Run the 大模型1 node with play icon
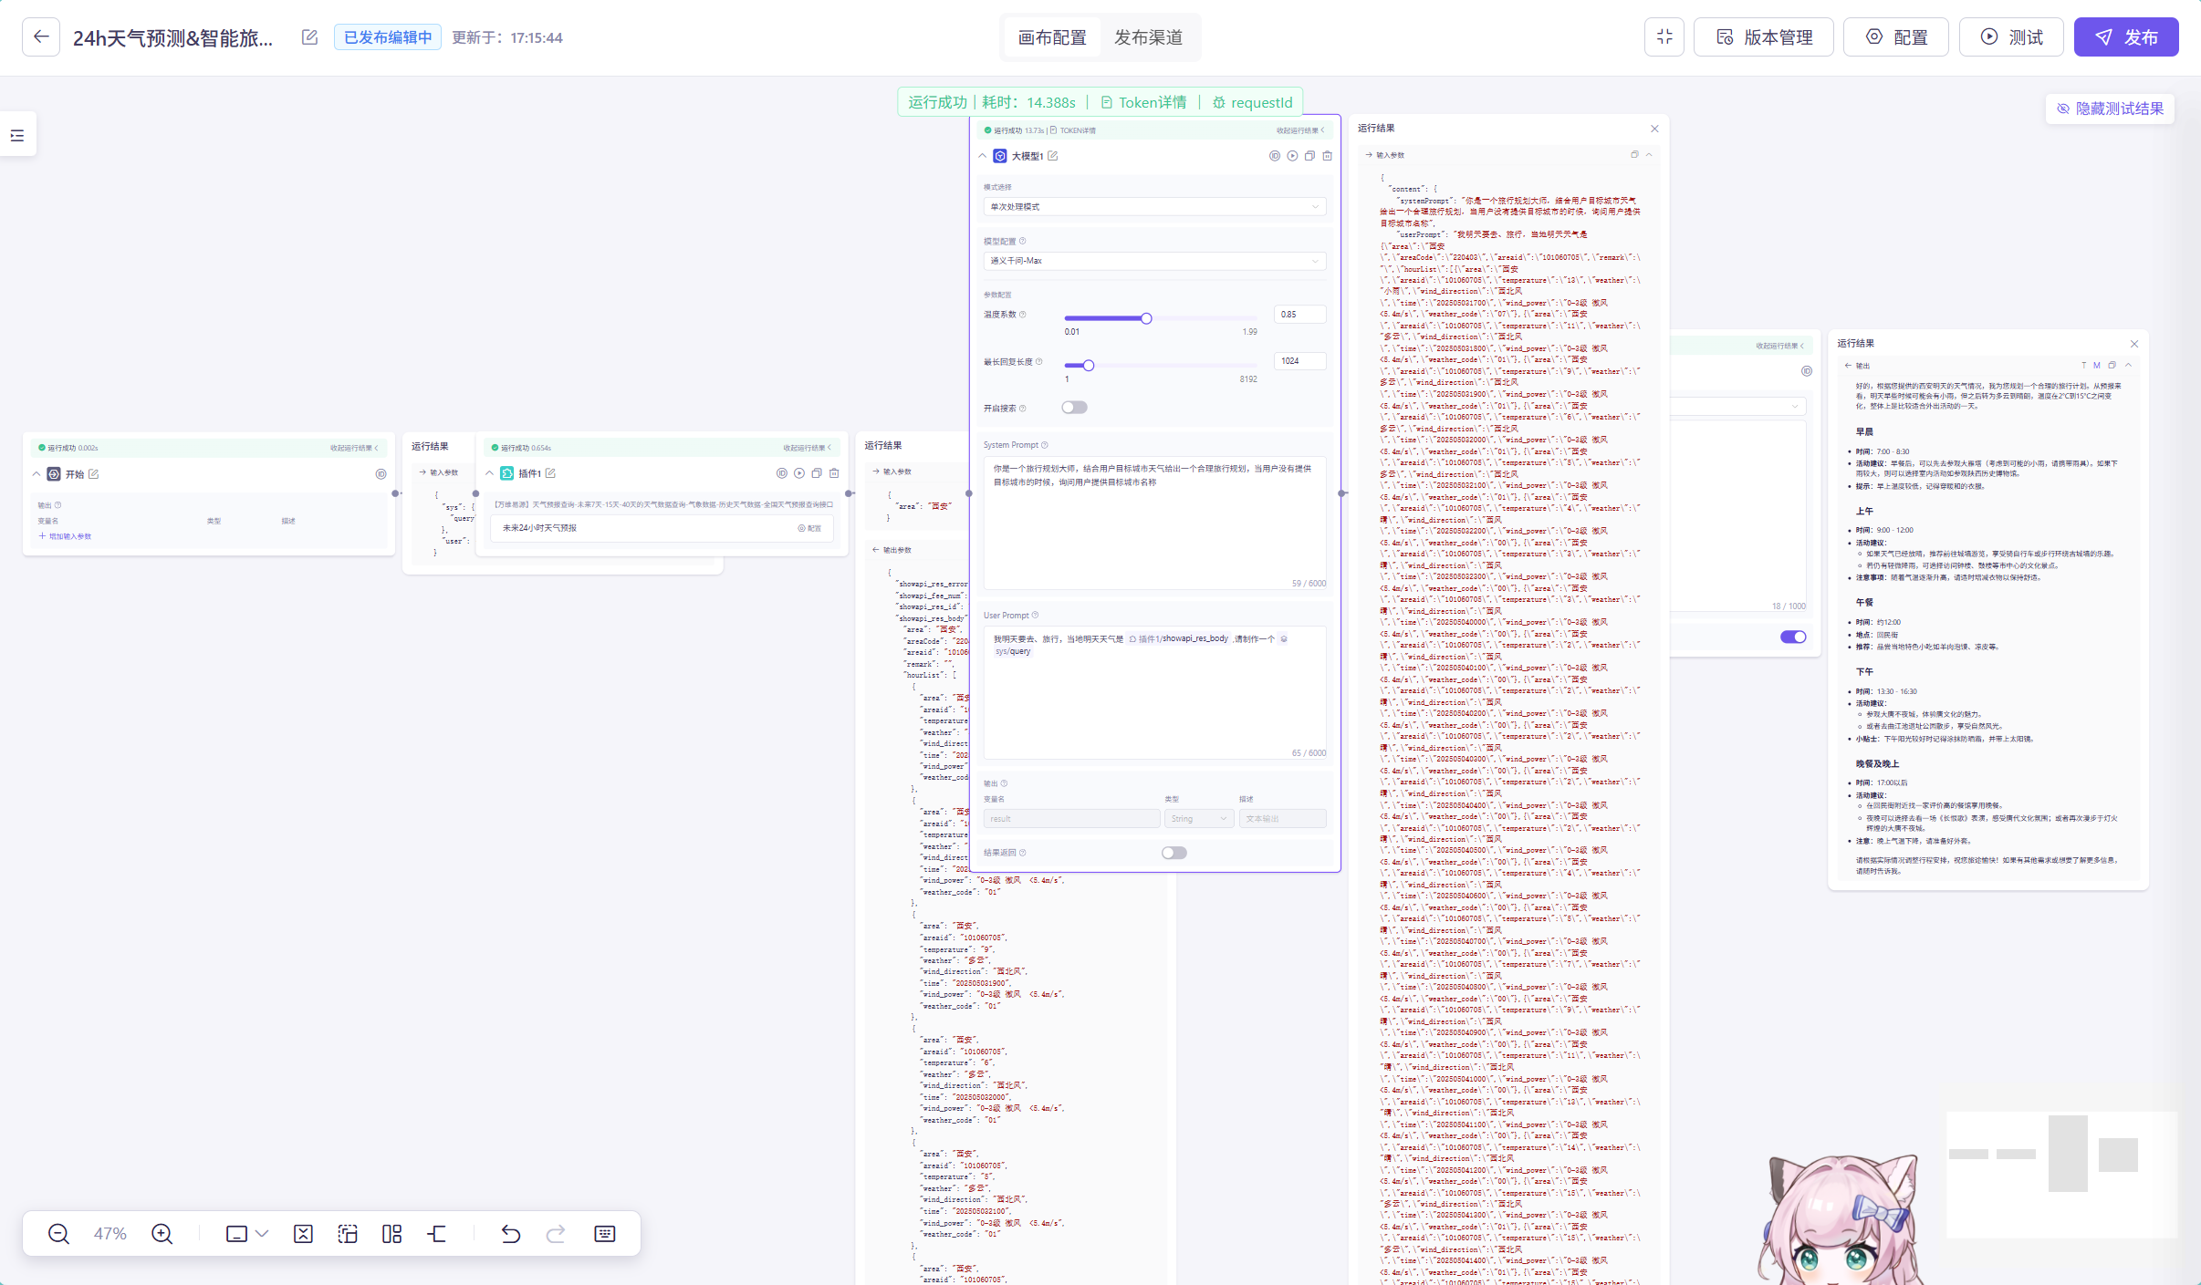This screenshot has height=1285, width=2201. [x=1292, y=156]
